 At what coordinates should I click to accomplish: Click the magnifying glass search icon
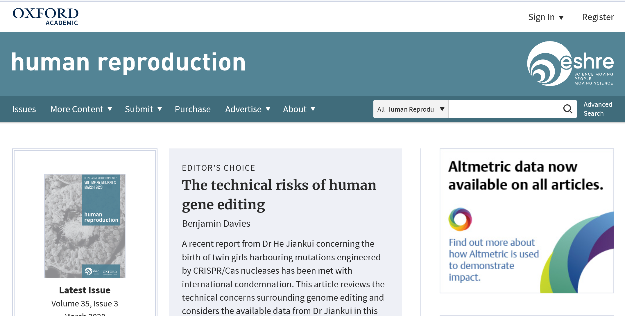coord(567,109)
